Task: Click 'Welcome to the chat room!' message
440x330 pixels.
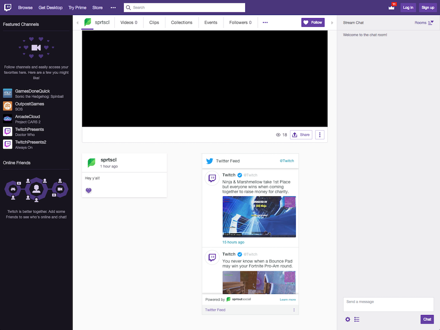Action: (365, 35)
